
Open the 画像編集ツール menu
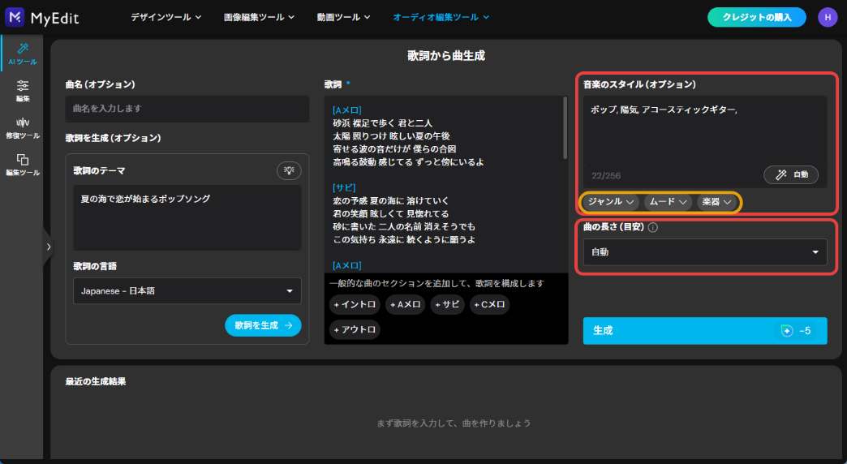[x=260, y=17]
